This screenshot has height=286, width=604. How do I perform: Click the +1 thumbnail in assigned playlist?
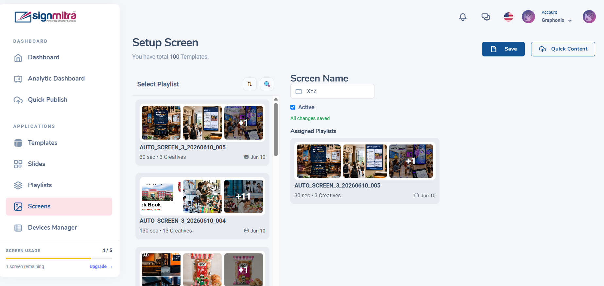[x=411, y=161]
